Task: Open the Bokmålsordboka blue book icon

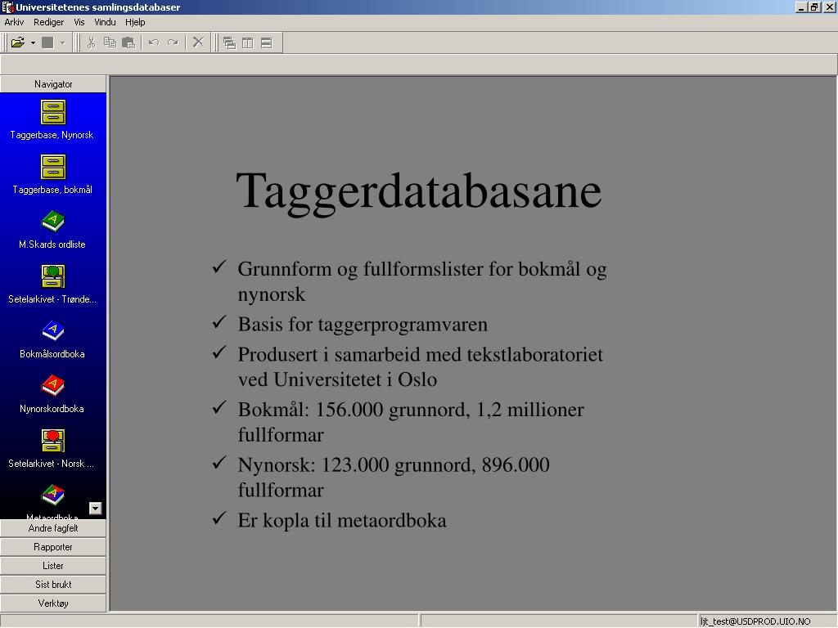Action: pos(53,331)
